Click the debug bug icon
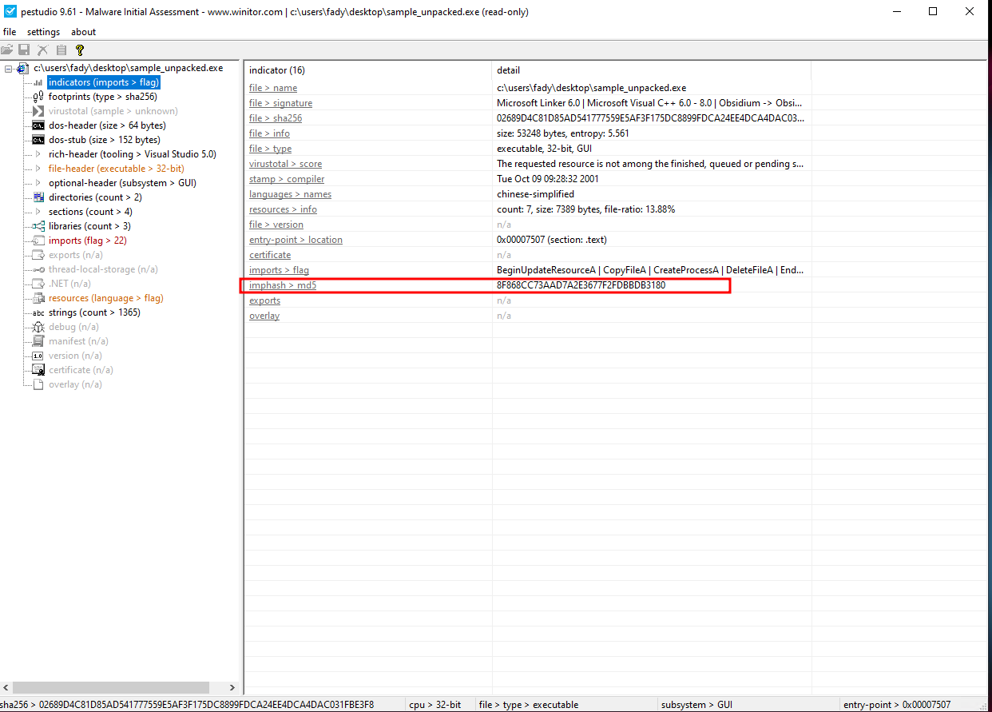992x712 pixels. pos(38,327)
